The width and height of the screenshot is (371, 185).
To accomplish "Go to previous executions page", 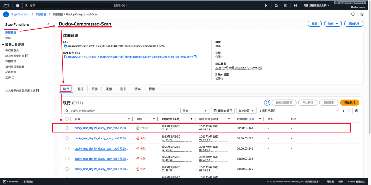I will [337, 110].
